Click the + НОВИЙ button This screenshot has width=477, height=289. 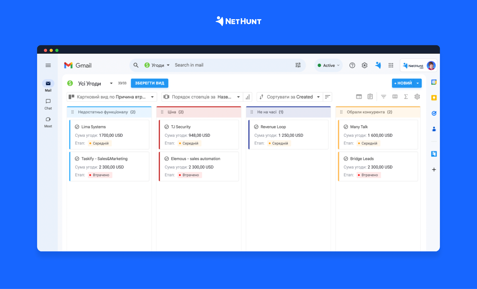pos(403,83)
